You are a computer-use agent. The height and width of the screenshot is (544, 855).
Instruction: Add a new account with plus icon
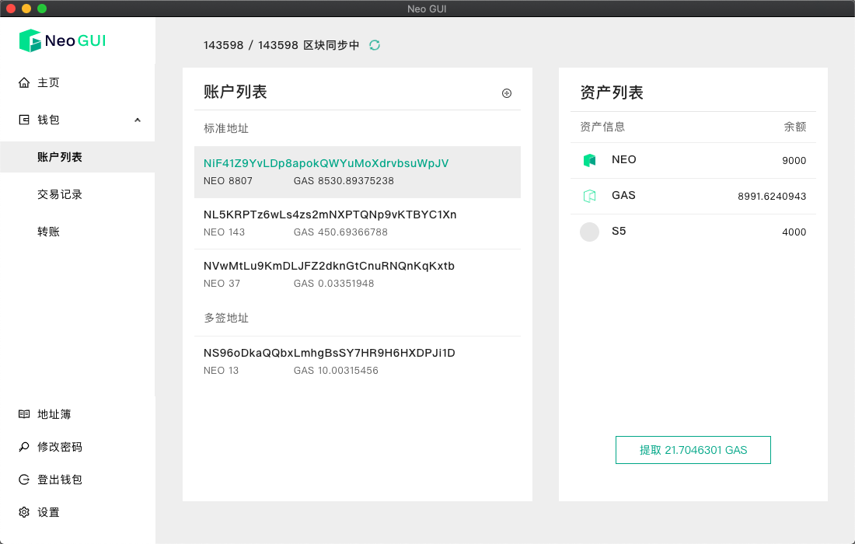507,93
